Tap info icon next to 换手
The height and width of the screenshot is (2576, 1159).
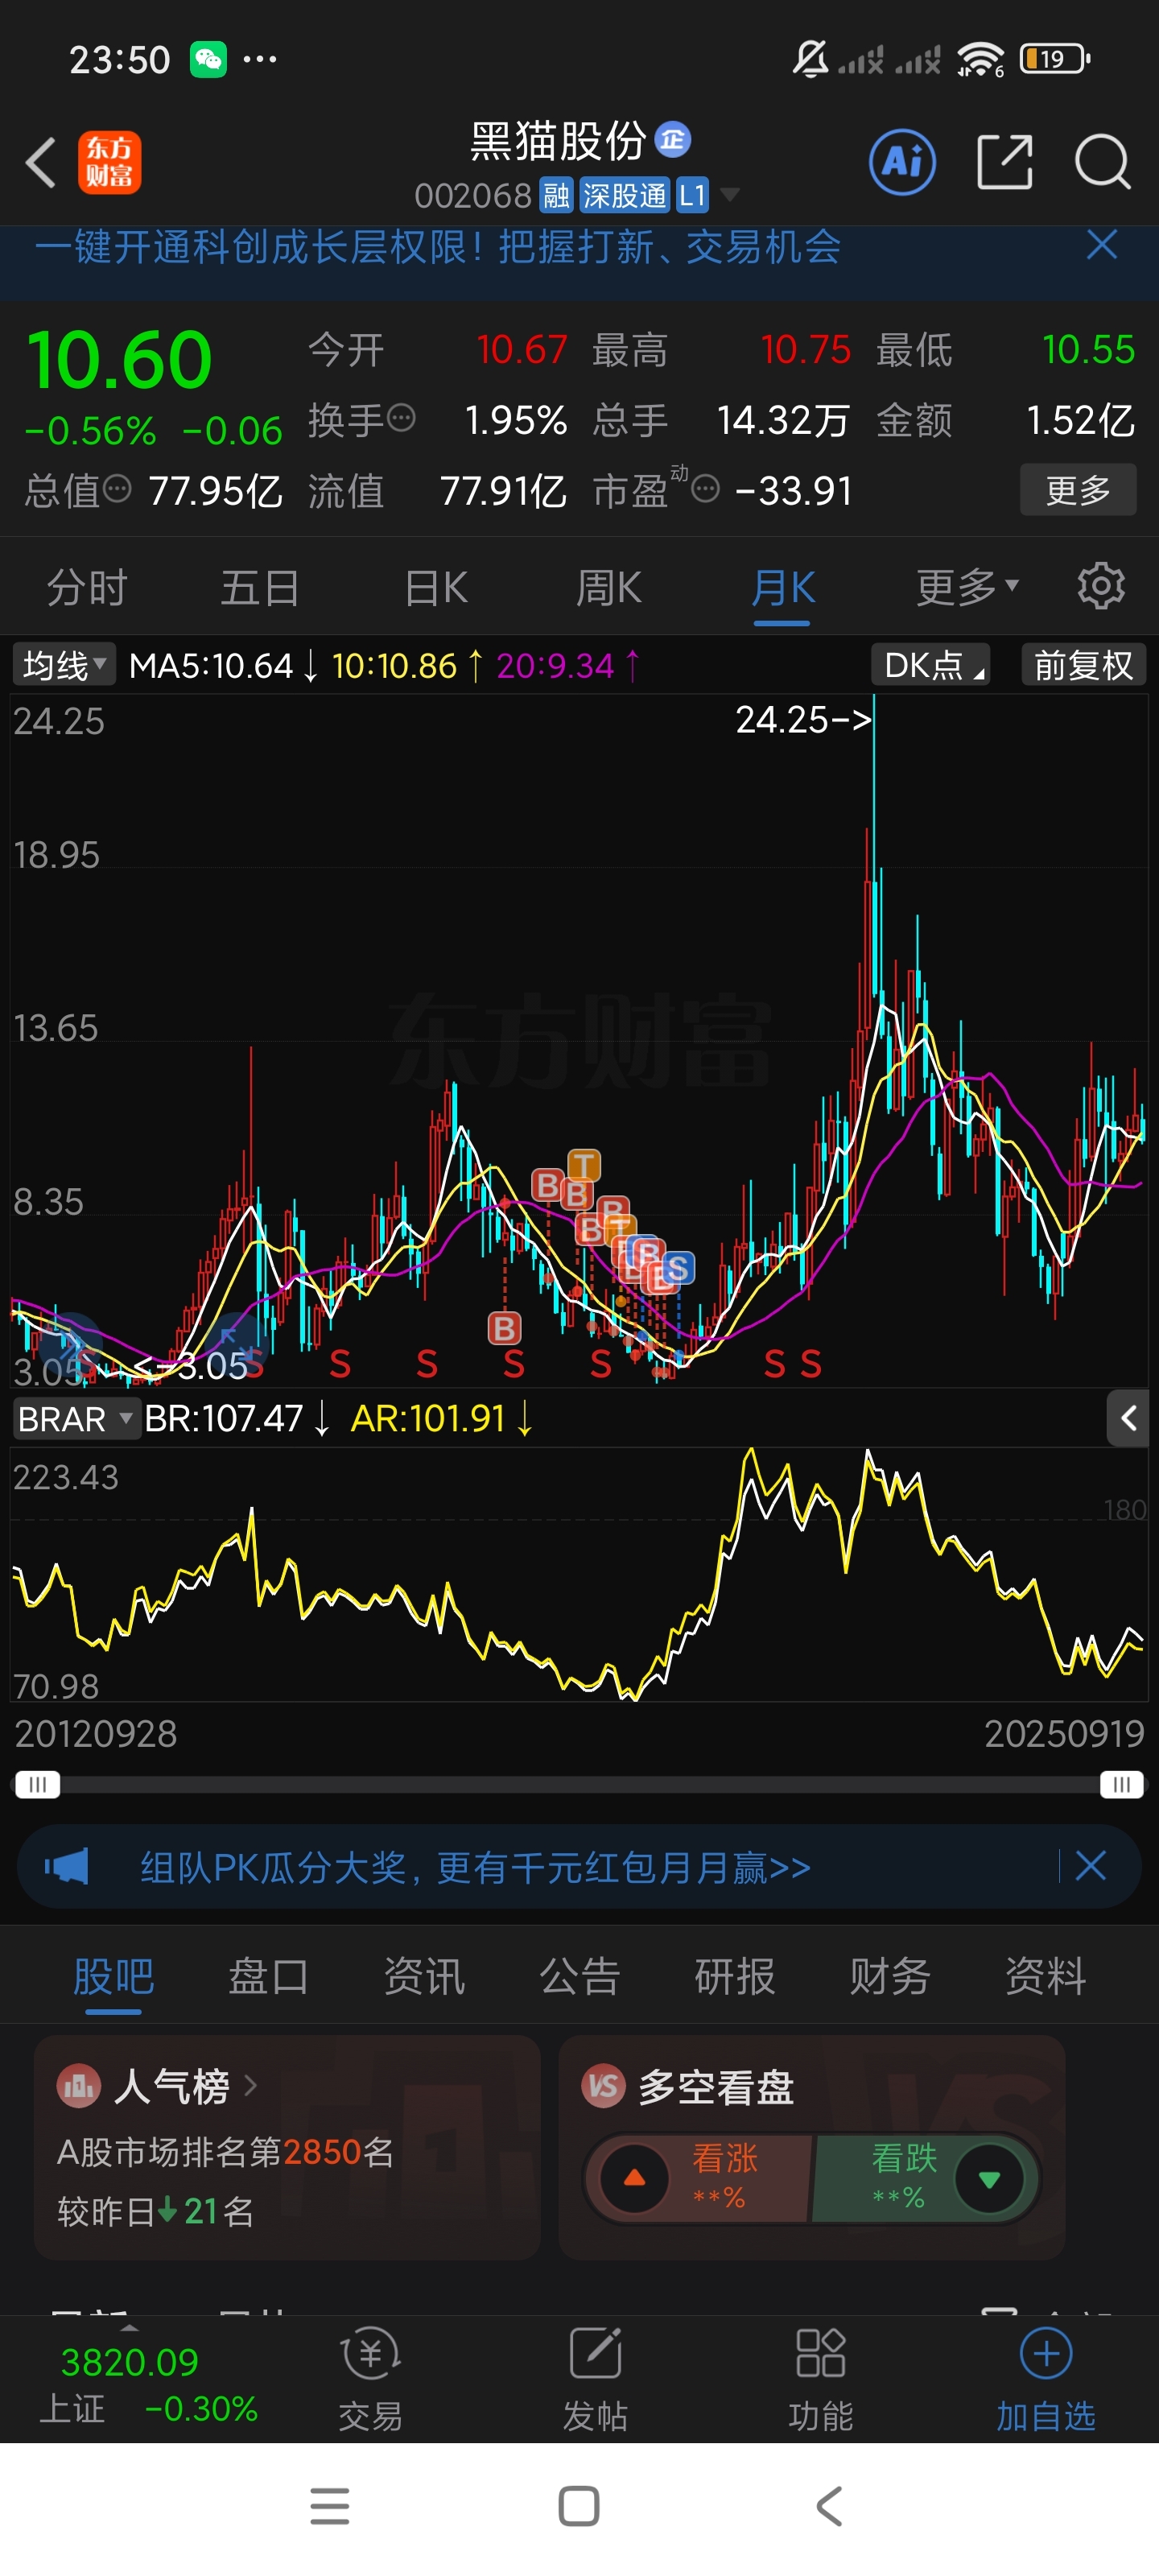(x=401, y=418)
